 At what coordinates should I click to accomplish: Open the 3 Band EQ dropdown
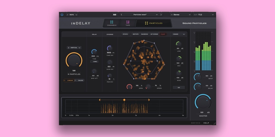(x=178, y=34)
